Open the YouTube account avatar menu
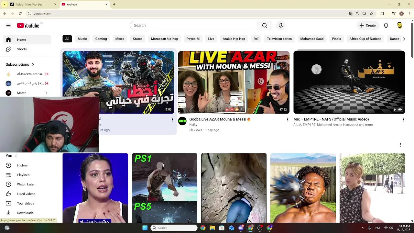The width and height of the screenshot is (414, 233). (x=399, y=26)
